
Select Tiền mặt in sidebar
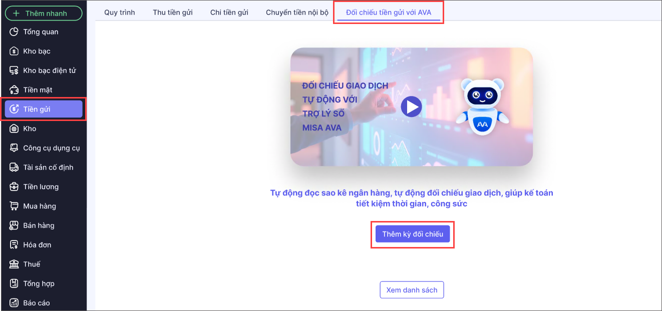click(44, 90)
